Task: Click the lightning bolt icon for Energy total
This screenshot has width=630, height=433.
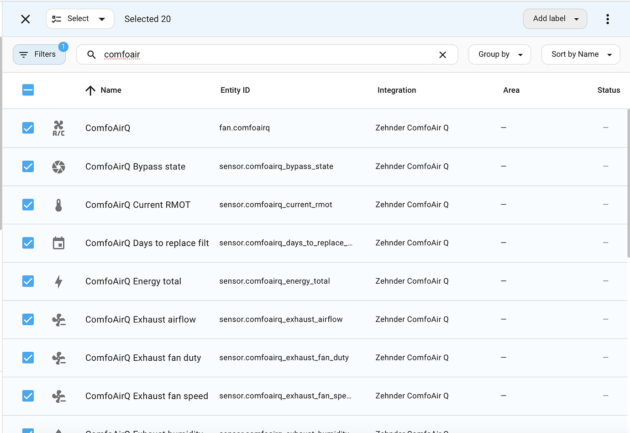Action: pyautogui.click(x=58, y=281)
